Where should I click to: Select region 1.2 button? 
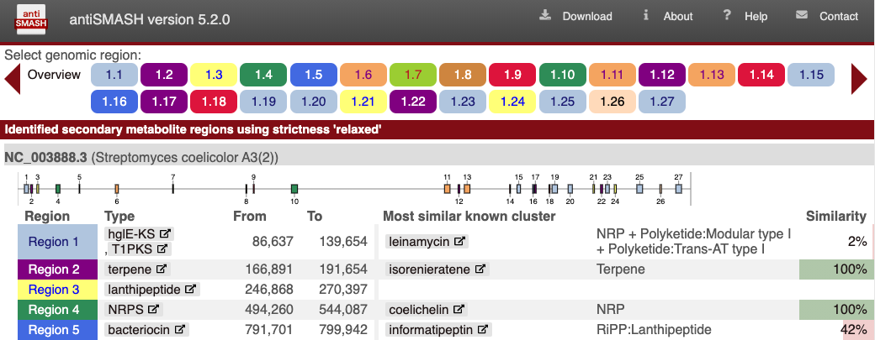[164, 75]
